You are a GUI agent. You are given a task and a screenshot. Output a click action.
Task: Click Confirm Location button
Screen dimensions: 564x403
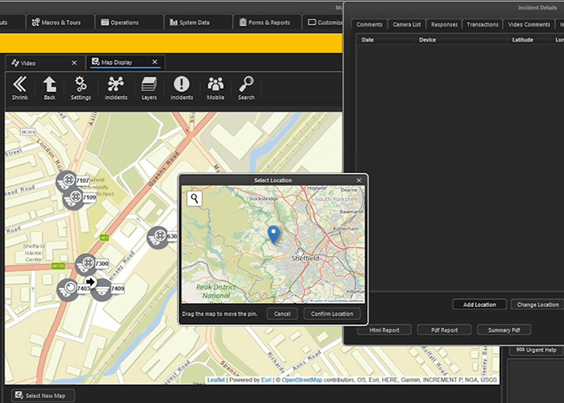332,314
